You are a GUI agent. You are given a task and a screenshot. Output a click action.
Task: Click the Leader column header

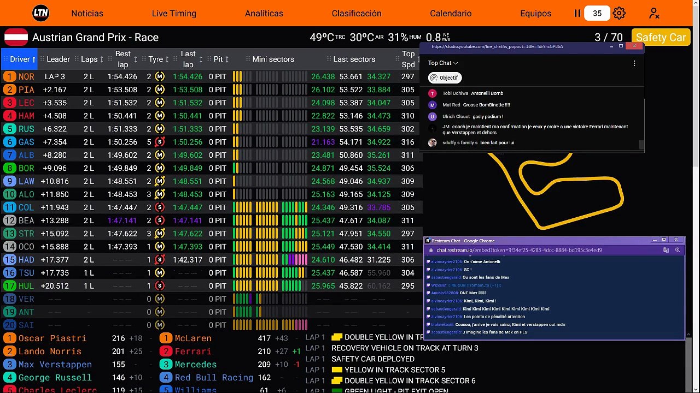tap(58, 59)
